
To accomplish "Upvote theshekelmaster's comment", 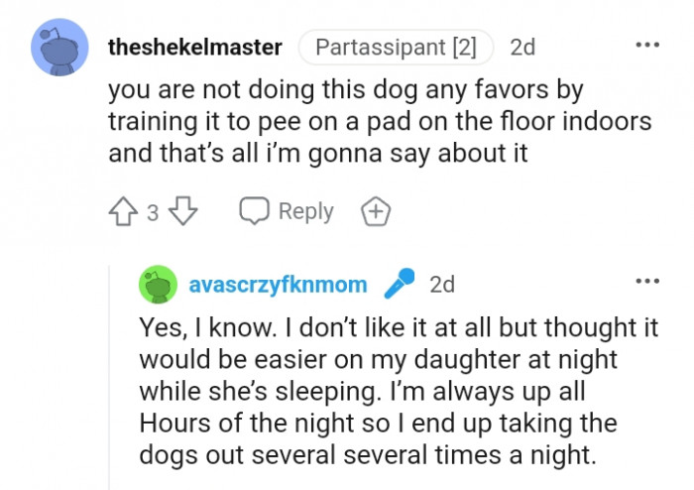I will coord(123,211).
